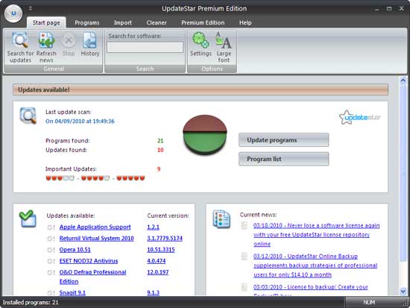Click the scrollbar down arrow

[x=403, y=291]
